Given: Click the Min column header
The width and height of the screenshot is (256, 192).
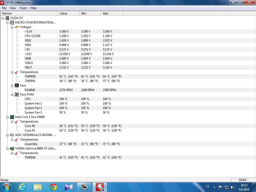Looking at the screenshot, I should [90, 13].
